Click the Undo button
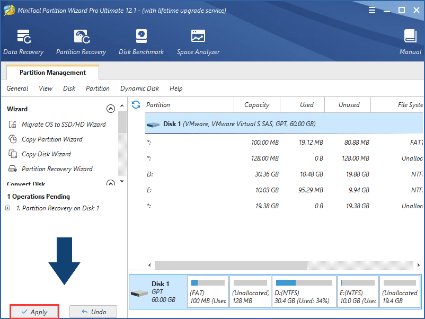This screenshot has height=319, width=425. tap(93, 311)
